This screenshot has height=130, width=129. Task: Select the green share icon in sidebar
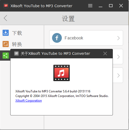pyautogui.click(x=6, y=56)
